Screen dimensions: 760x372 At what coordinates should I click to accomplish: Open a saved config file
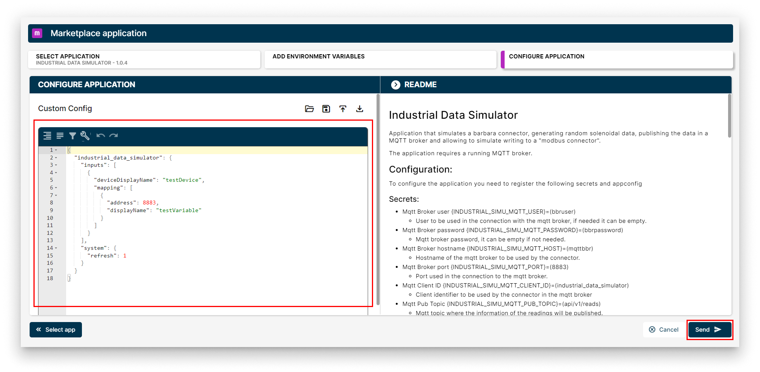click(309, 109)
